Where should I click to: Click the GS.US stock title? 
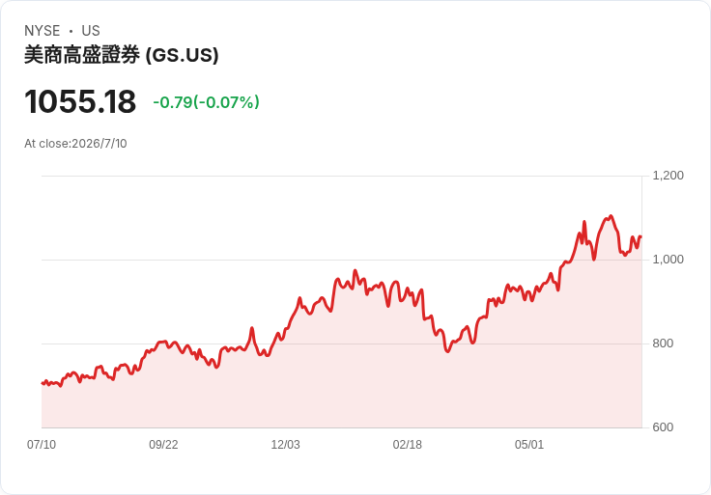tap(121, 55)
